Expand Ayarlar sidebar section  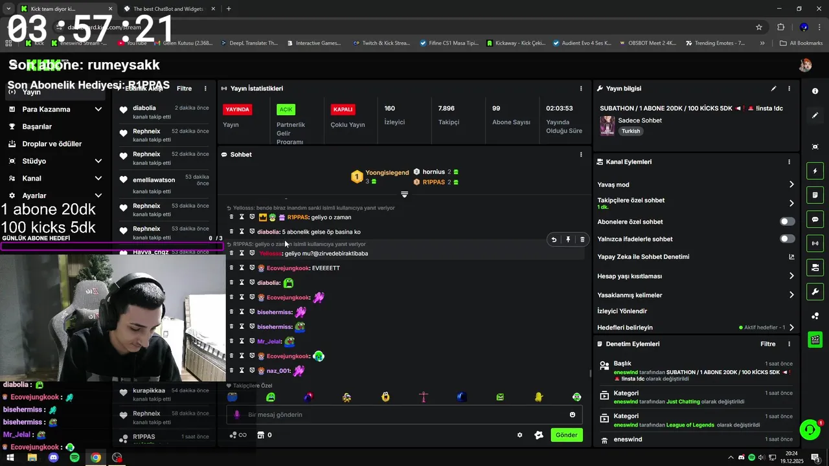[x=98, y=195]
